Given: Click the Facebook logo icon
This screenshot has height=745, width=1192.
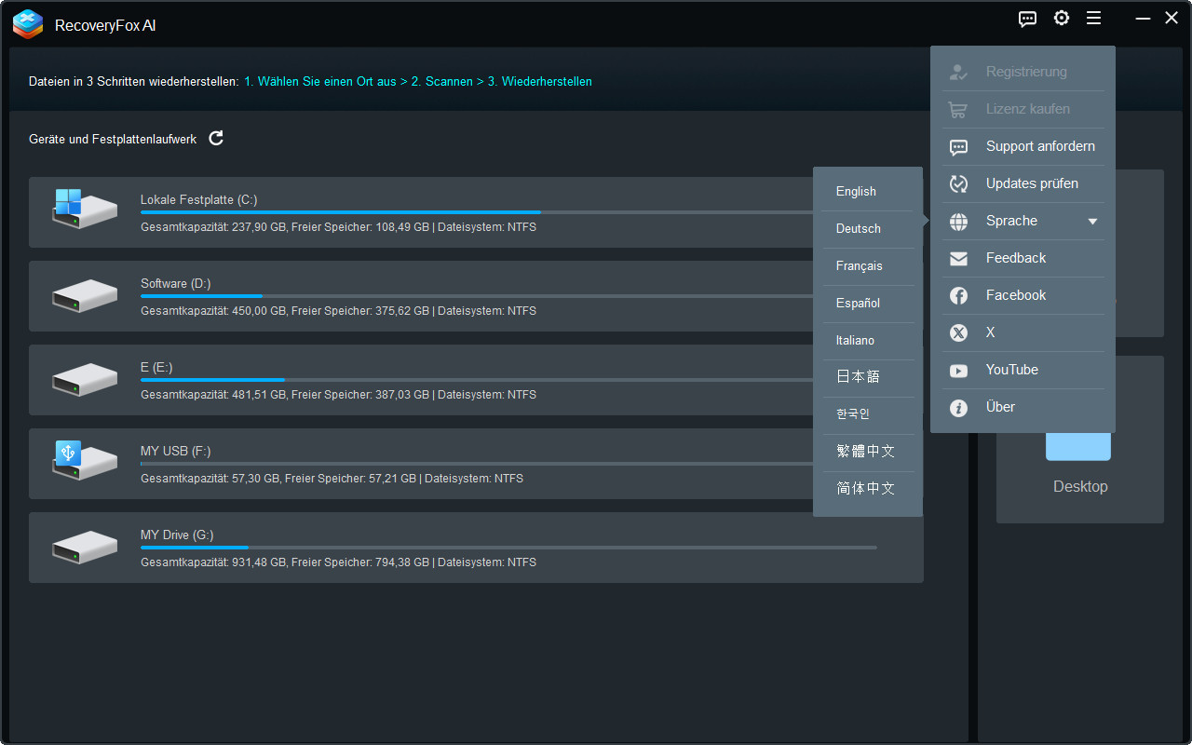Looking at the screenshot, I should tap(958, 295).
